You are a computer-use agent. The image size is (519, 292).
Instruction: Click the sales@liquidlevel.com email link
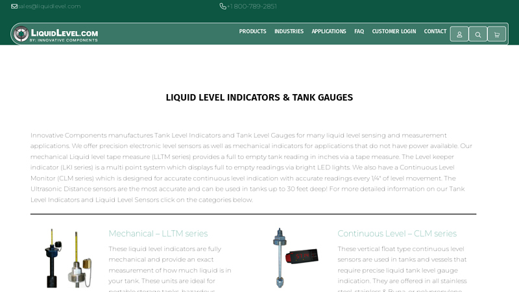coord(49,6)
